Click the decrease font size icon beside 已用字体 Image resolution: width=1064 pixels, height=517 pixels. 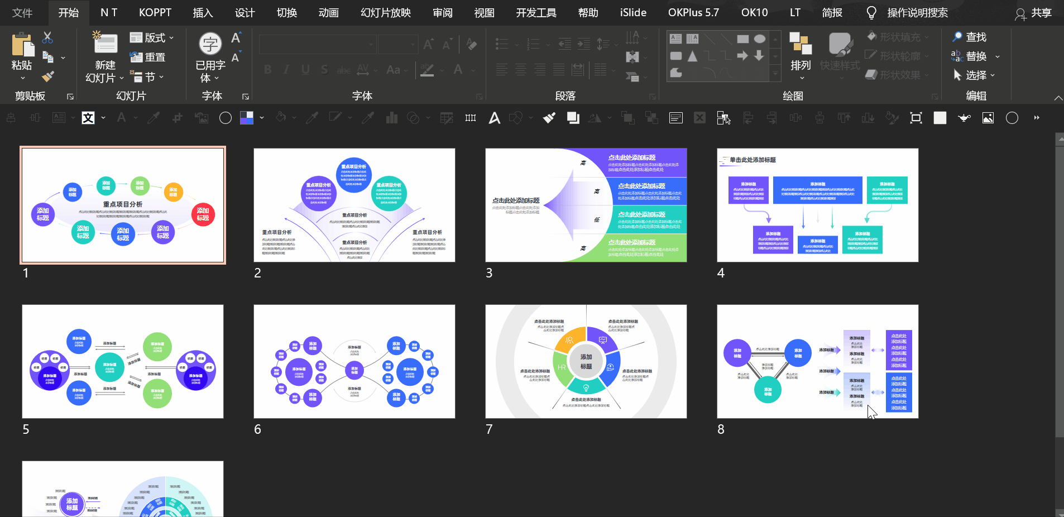pos(236,58)
